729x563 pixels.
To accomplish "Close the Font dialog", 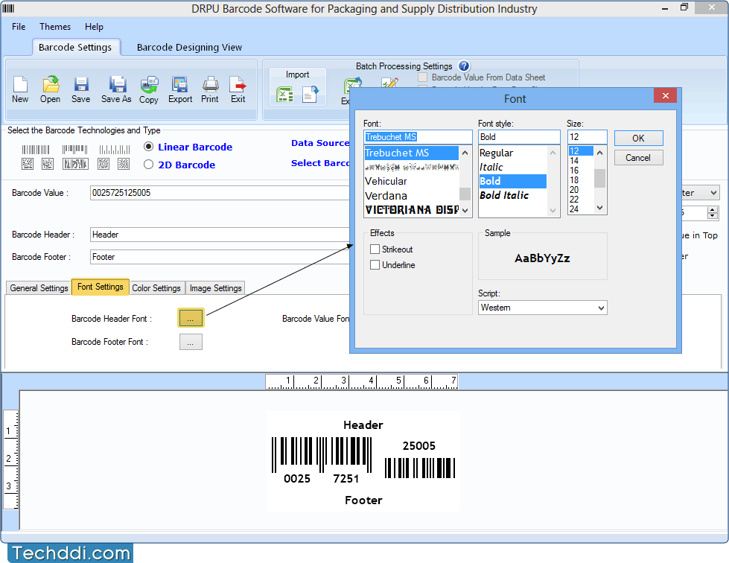I will pyautogui.click(x=665, y=95).
